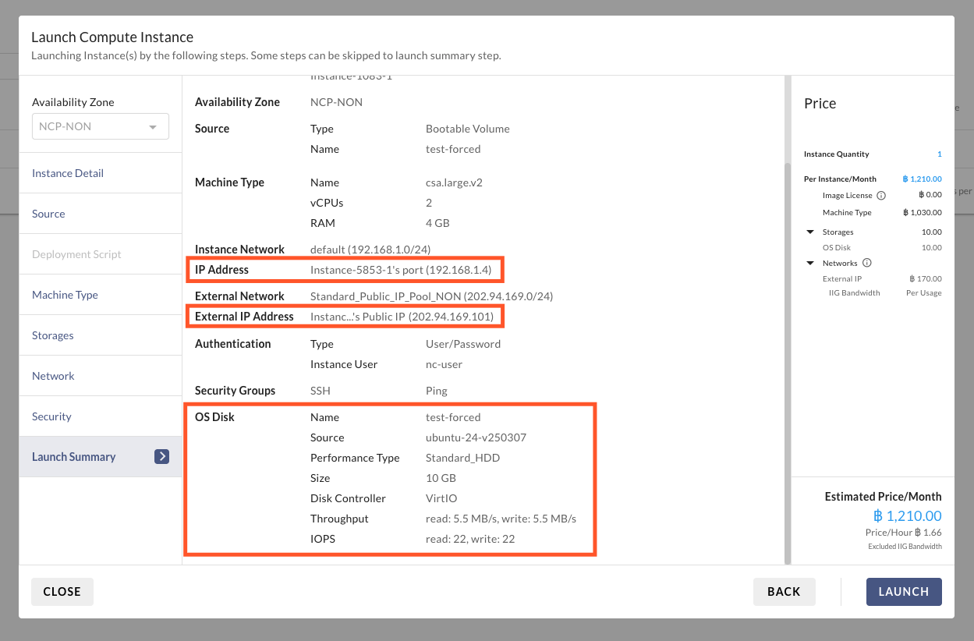Image resolution: width=974 pixels, height=641 pixels.
Task: Click the Networks info icon
Action: [866, 264]
